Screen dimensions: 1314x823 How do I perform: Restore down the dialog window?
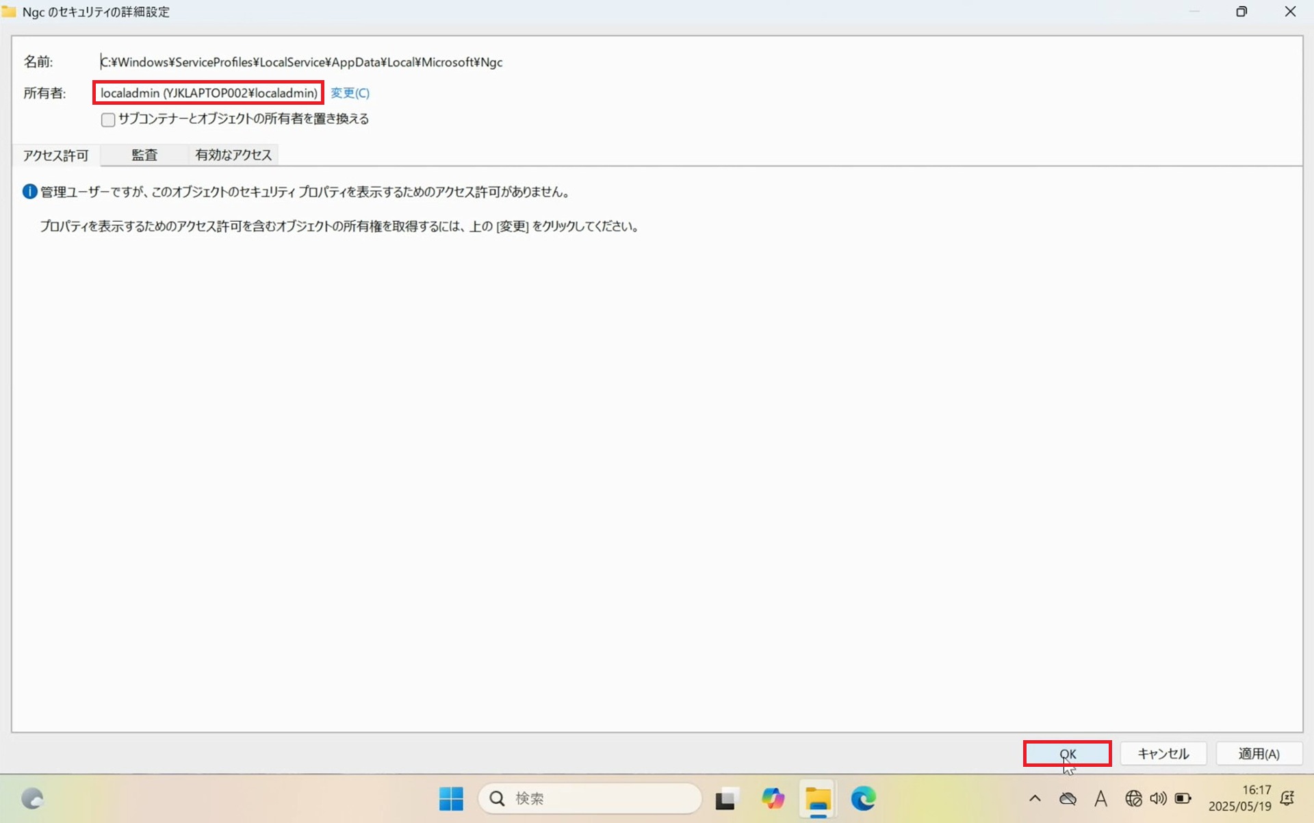pyautogui.click(x=1241, y=12)
